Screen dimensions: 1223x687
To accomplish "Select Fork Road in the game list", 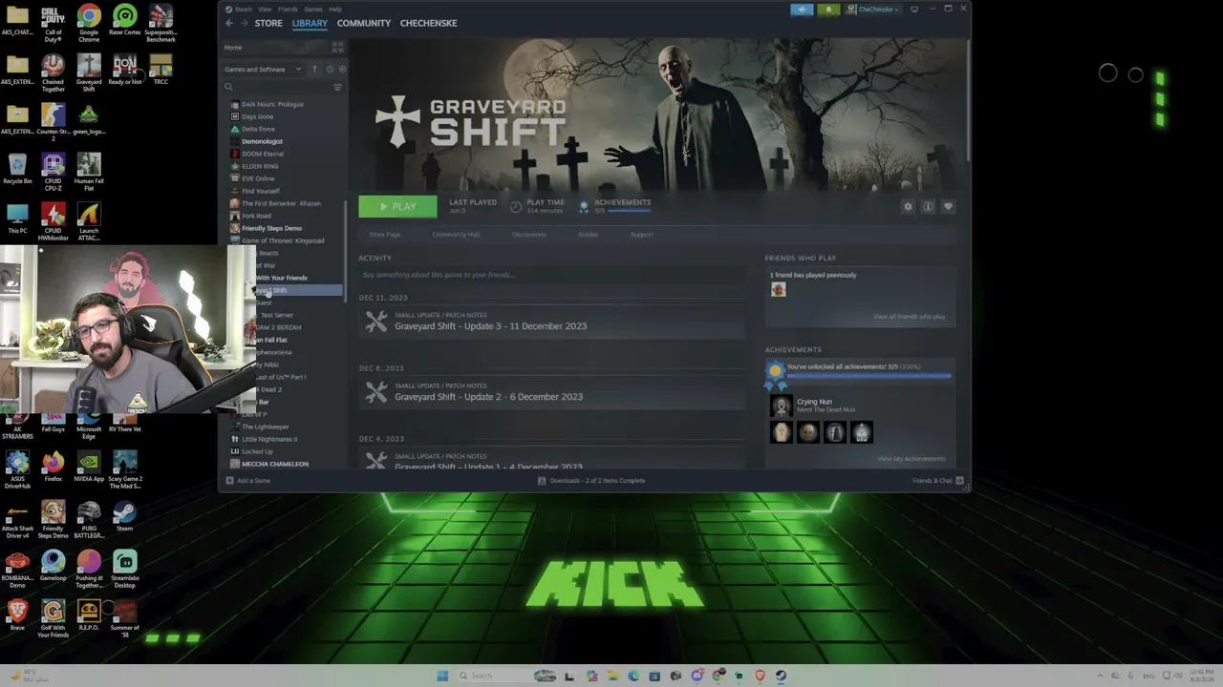I will coord(256,216).
